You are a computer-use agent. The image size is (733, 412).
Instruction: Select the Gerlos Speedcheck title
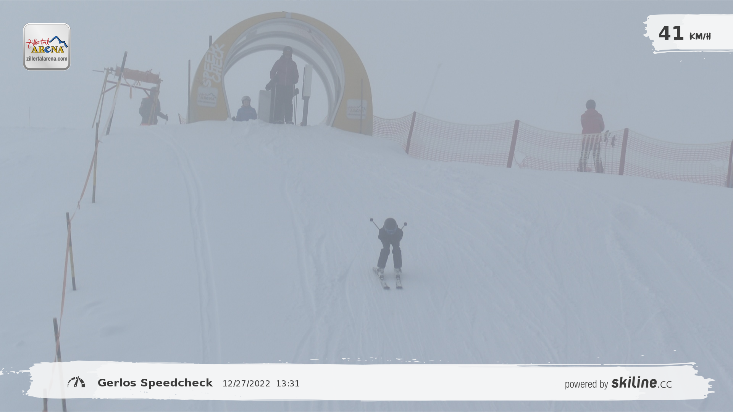(155, 383)
